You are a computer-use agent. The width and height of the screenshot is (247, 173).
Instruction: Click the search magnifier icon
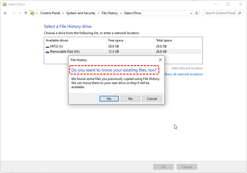point(239,13)
